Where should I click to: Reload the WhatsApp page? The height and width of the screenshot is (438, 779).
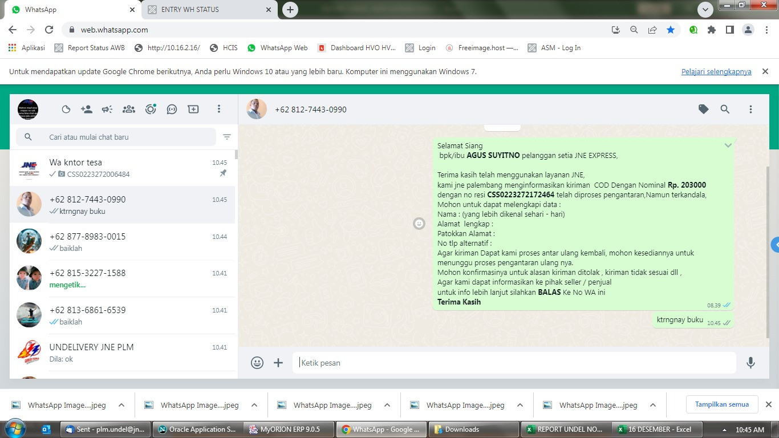tap(49, 30)
